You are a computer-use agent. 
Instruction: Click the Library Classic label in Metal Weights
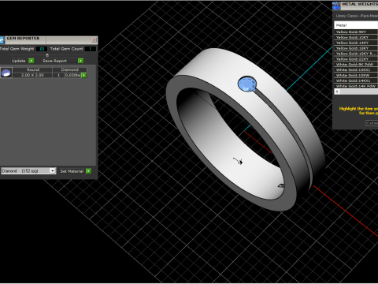click(x=357, y=16)
